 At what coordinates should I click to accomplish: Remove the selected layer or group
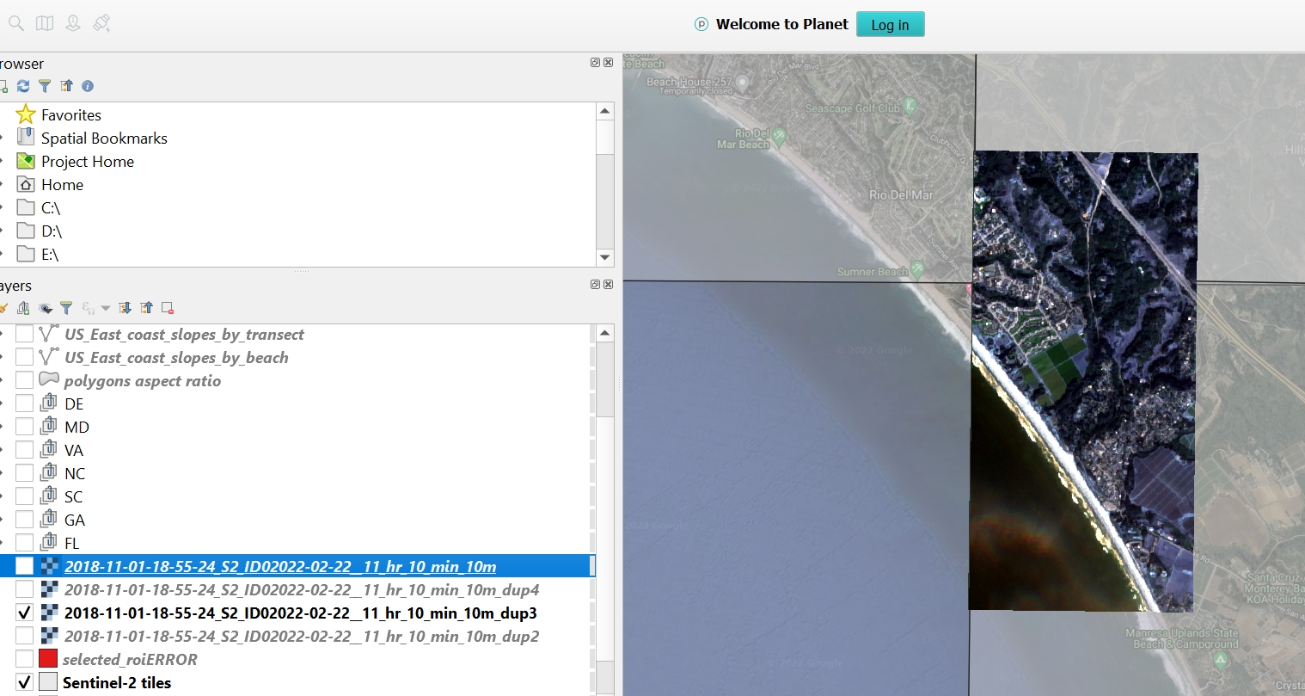click(167, 307)
